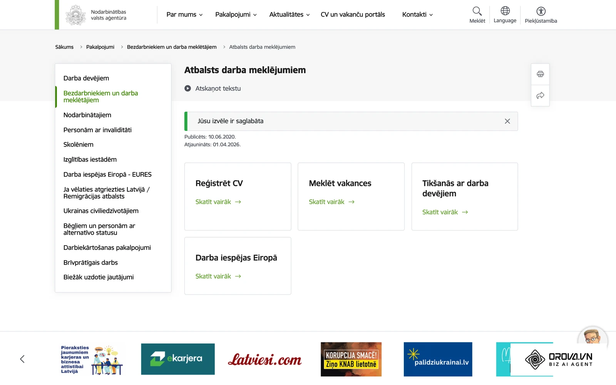
Task: Expand the Aktualitātes menu
Action: coord(289,15)
